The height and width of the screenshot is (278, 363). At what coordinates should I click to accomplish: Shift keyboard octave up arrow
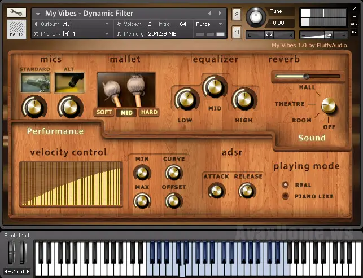pyautogui.click(x=28, y=272)
